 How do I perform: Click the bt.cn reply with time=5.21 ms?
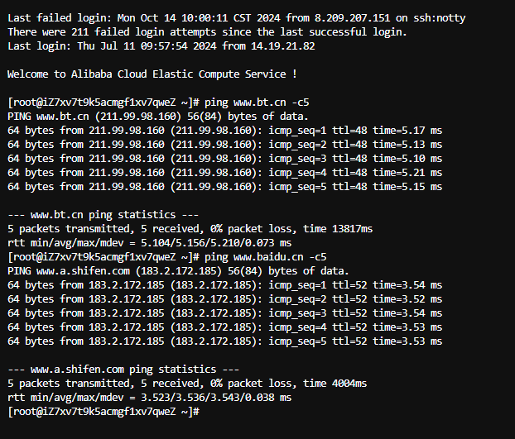pos(224,173)
